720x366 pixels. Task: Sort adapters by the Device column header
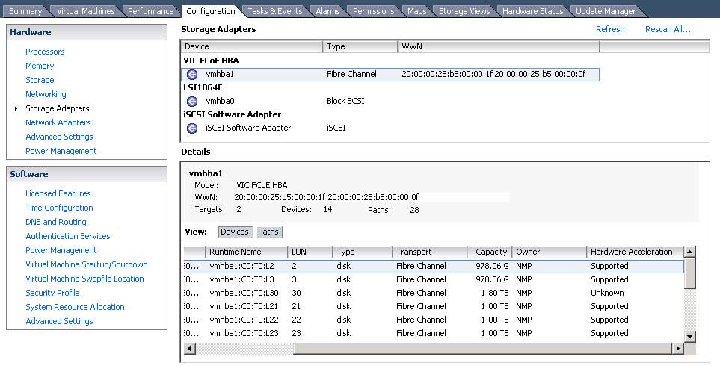[252, 47]
